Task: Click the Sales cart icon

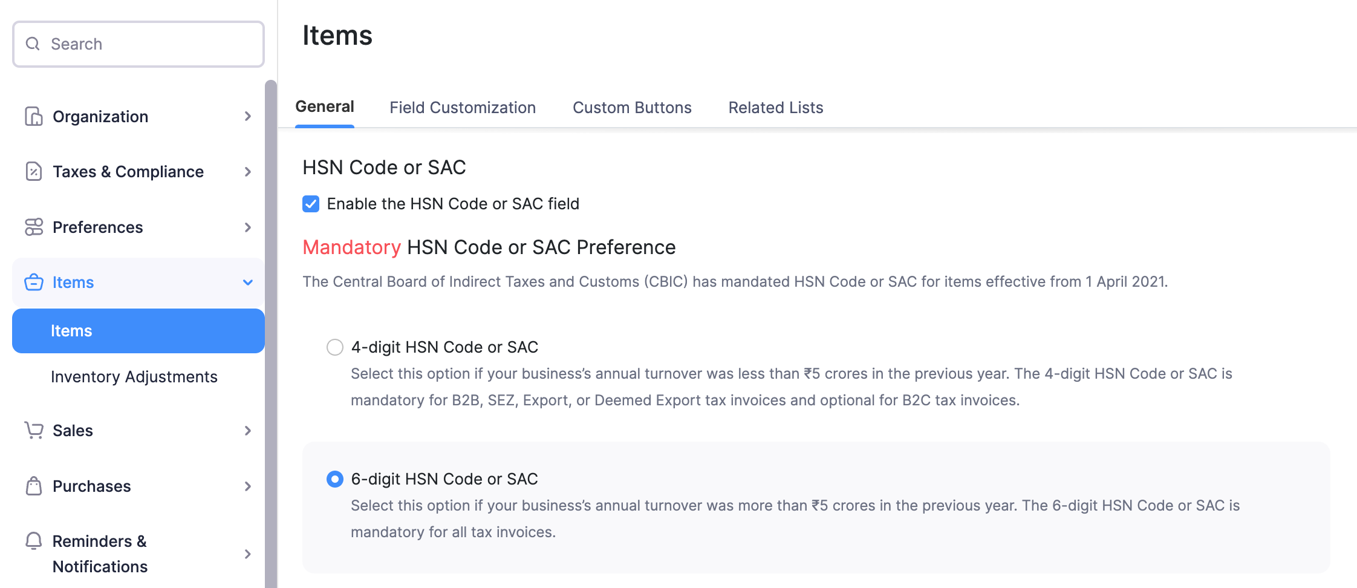Action: 34,430
